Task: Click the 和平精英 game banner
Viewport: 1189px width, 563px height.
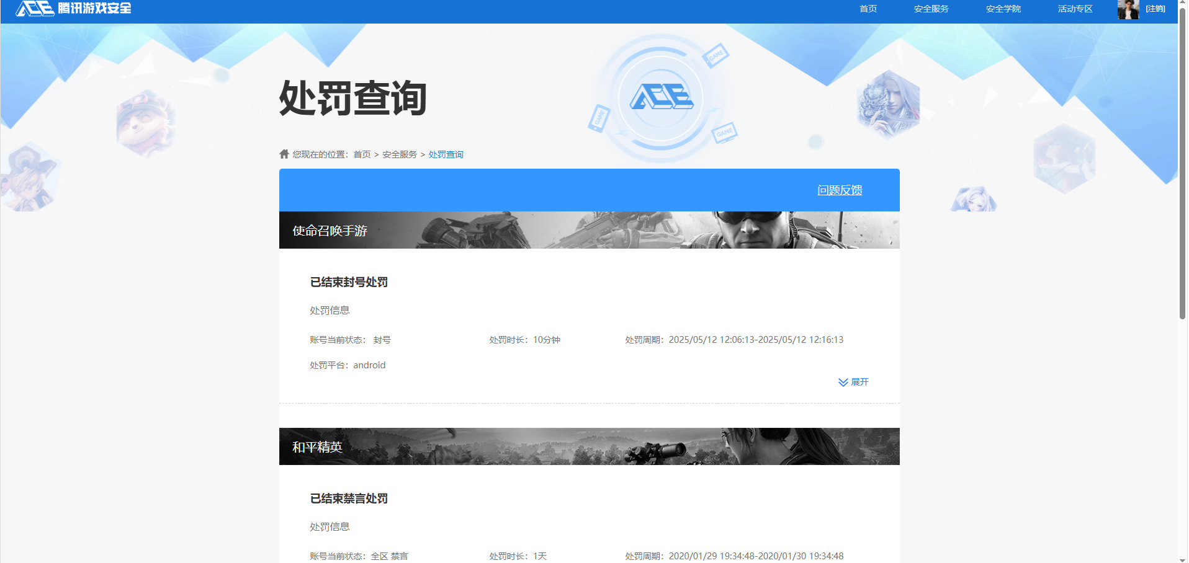Action: [x=589, y=446]
